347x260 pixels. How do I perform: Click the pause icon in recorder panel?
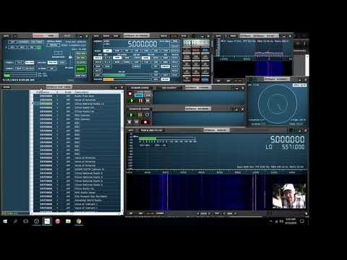click(140, 115)
